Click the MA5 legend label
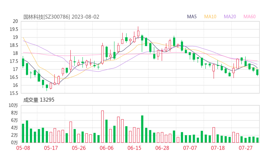This screenshot has height=156, width=263. click(192, 17)
